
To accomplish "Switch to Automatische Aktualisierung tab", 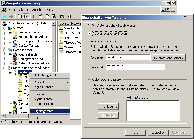I will [x=116, y=25].
